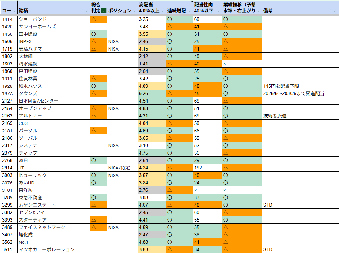Click payout ratio 69 in アルトナー row
Screen dimensions: 339x253
tap(208, 116)
